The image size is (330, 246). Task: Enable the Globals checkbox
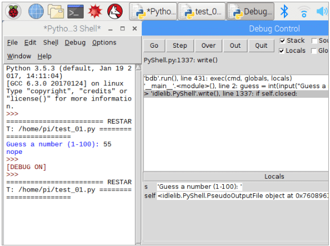pos(314,51)
